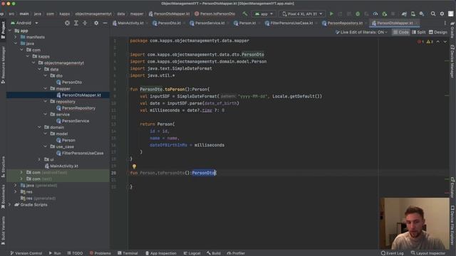
Task: Click the quick-fix lightbulb in the editor
Action: point(134,166)
